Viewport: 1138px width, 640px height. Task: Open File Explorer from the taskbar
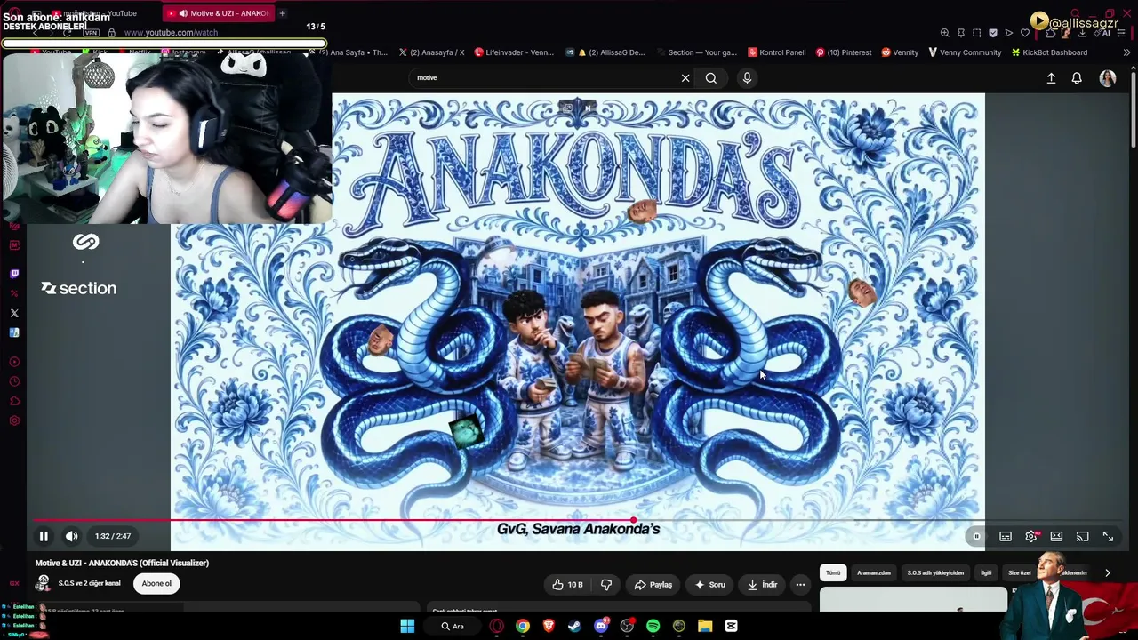[x=705, y=626]
